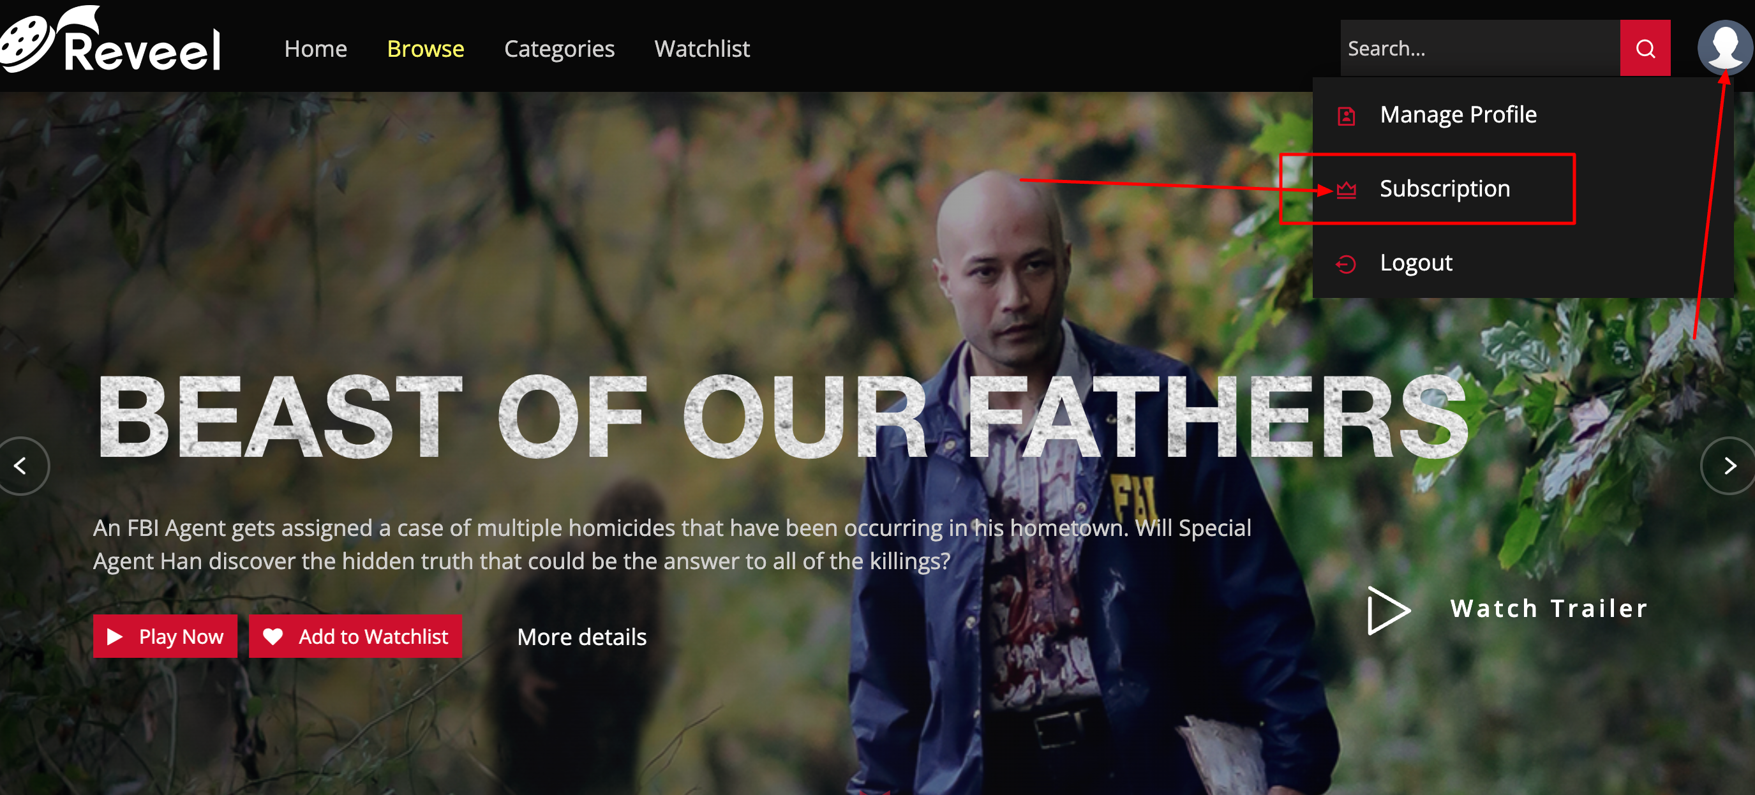This screenshot has height=795, width=1755.
Task: Click the Subscription crown icon
Action: tap(1346, 189)
